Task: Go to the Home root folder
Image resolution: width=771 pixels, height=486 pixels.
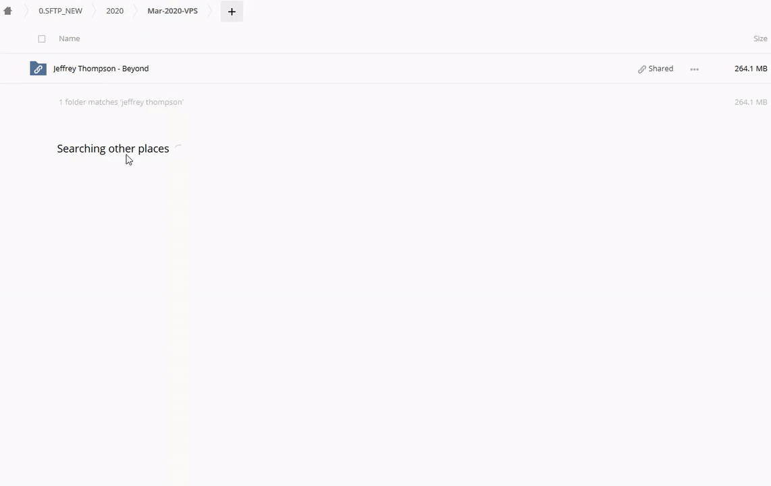Action: pyautogui.click(x=8, y=11)
